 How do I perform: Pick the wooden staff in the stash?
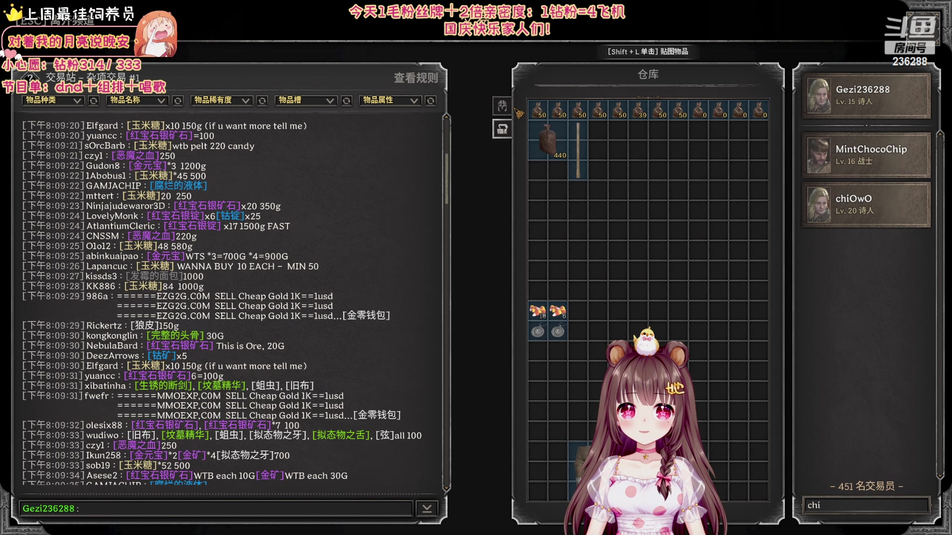[578, 150]
